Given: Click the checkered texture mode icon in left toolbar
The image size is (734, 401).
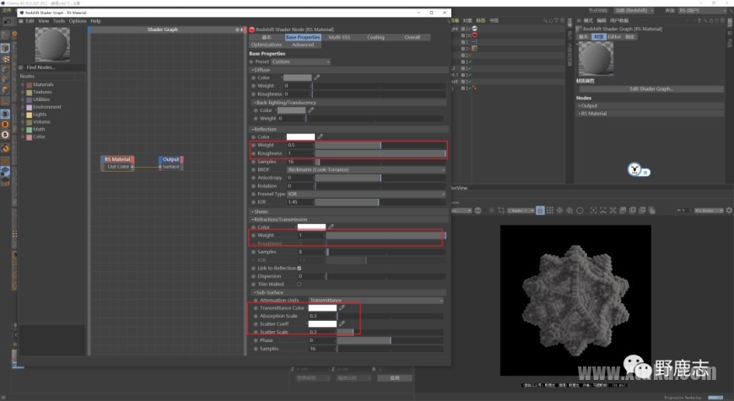Looking at the screenshot, I should [6, 59].
